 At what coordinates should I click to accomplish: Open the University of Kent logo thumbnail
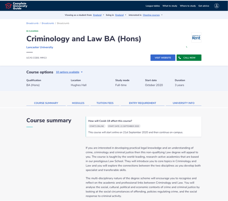point(196,38)
